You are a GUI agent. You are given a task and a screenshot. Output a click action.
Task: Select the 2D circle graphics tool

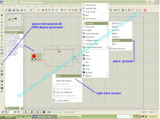pos(2,74)
